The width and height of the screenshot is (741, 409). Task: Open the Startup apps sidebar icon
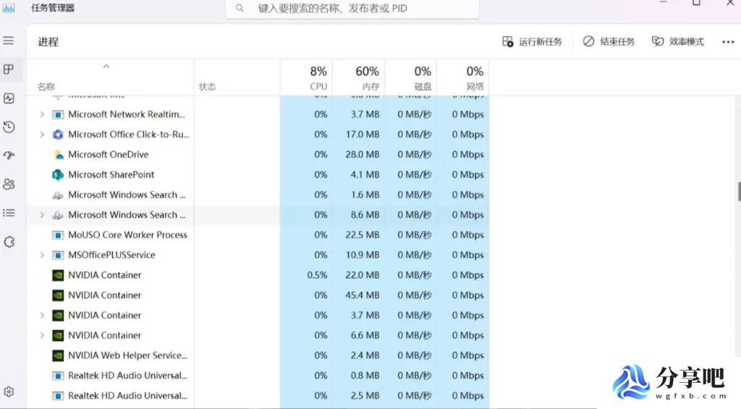(x=9, y=156)
